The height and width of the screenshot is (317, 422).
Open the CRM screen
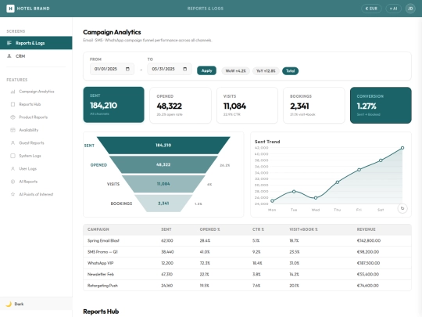click(x=36, y=56)
